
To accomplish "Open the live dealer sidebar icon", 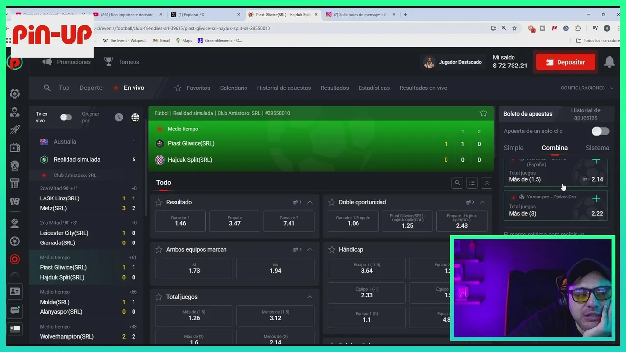I will tap(15, 112).
